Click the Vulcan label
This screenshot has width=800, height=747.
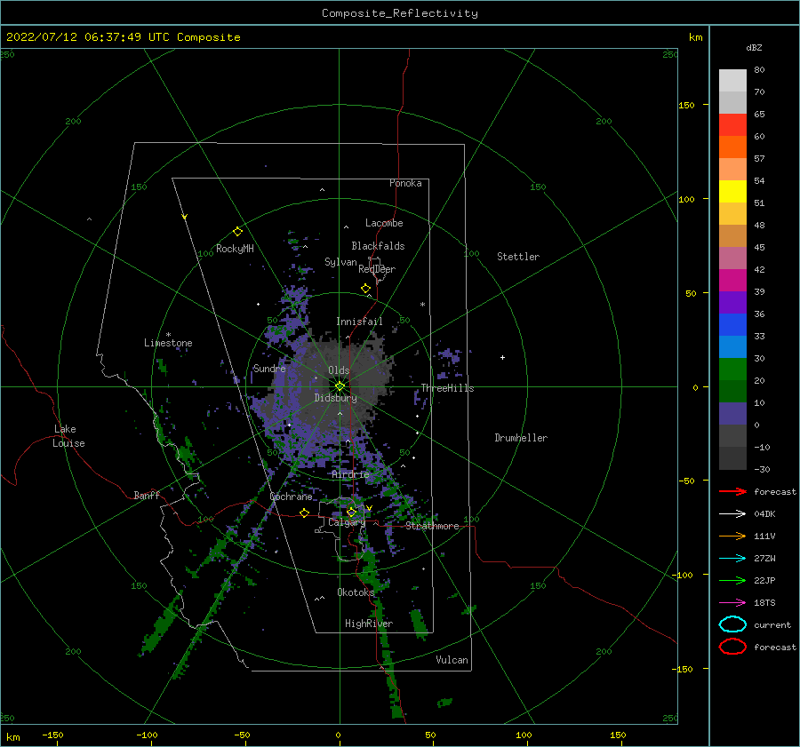coord(452,660)
